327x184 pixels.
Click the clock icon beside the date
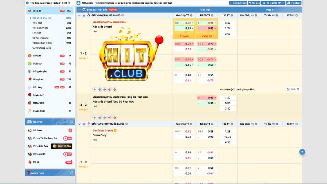pyautogui.click(x=27, y=3)
